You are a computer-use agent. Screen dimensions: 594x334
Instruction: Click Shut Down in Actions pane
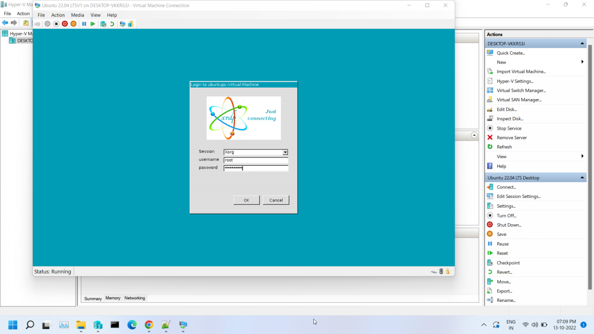(509, 225)
